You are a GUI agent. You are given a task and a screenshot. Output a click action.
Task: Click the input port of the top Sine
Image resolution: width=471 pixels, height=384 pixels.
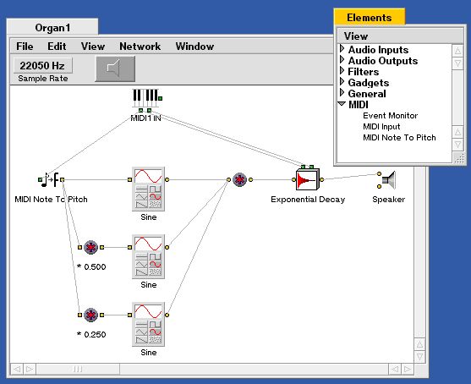(129, 179)
